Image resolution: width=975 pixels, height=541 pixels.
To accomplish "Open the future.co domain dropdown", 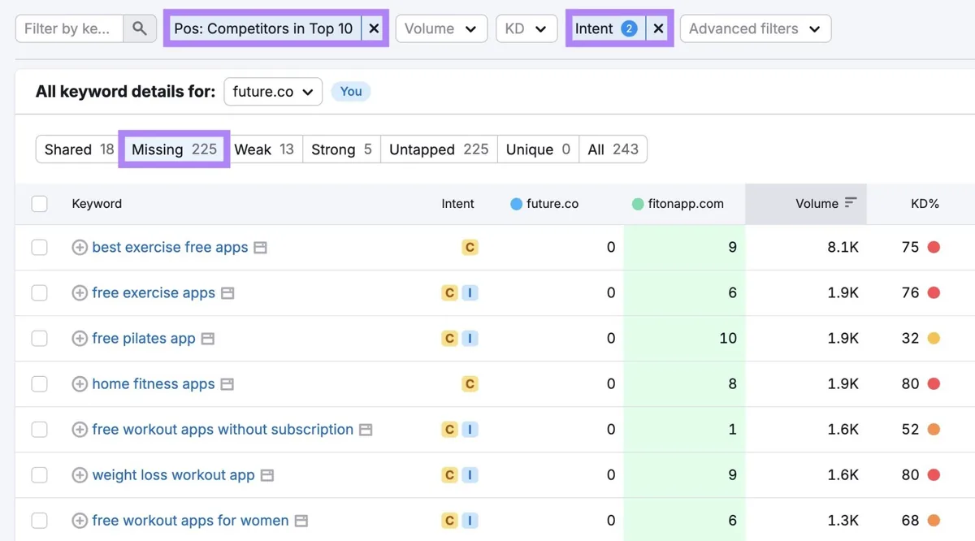I will pos(273,92).
